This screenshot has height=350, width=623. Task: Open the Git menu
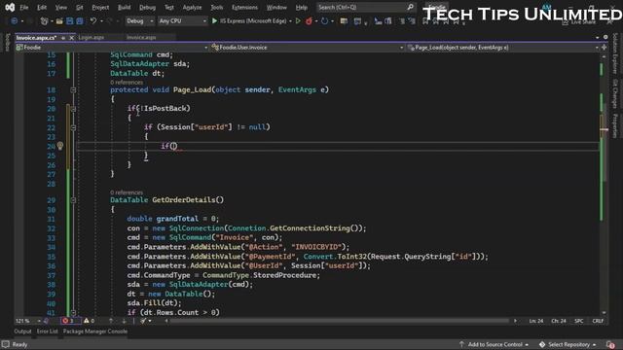[x=80, y=7]
